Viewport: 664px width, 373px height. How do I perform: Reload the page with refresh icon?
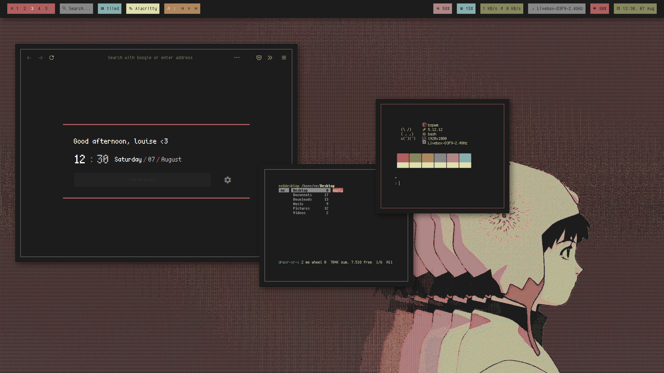click(52, 58)
